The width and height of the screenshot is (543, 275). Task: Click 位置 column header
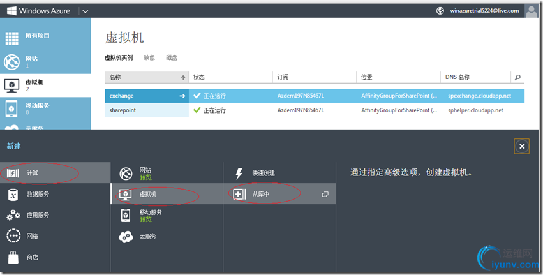[x=398, y=77]
